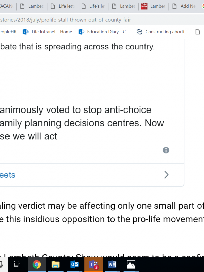Switch to the Life's le tab

tap(93, 6)
